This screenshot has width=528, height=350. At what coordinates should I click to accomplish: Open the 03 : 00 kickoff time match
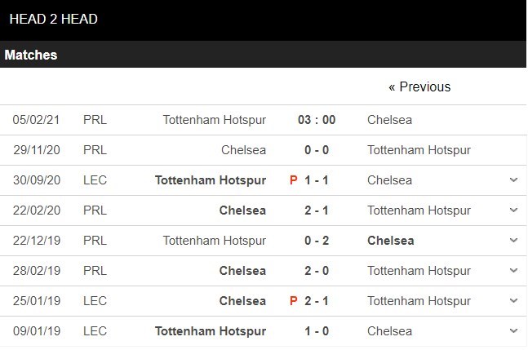pos(317,120)
